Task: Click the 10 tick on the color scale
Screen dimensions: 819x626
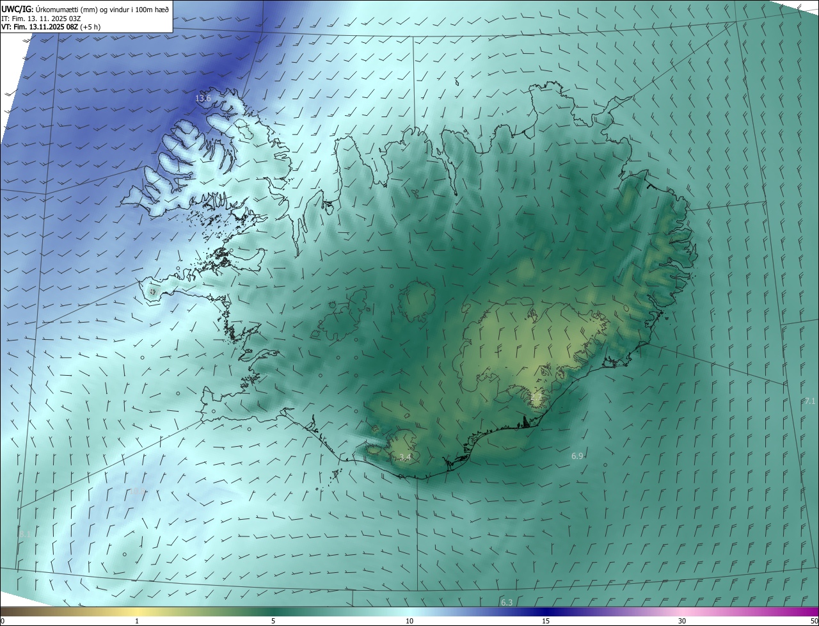Action: 409,621
